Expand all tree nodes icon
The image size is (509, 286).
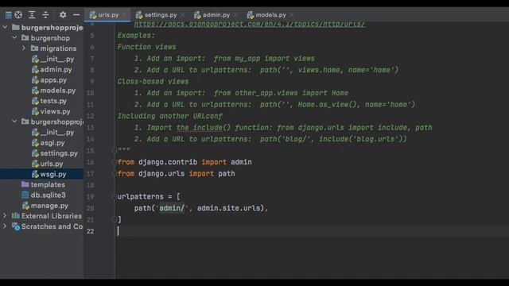tap(32, 14)
